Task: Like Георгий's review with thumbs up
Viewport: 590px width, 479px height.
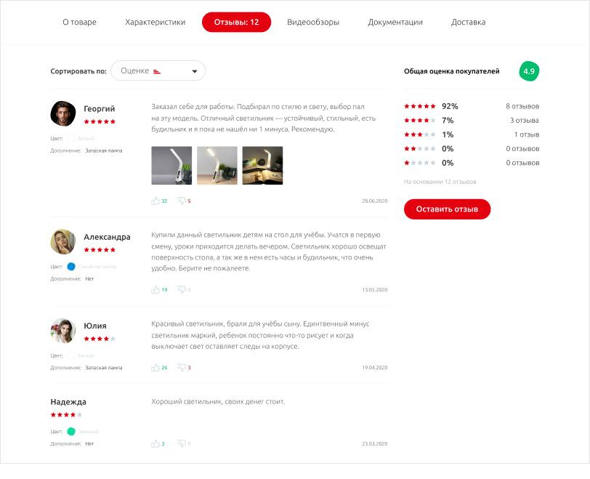Action: (x=155, y=201)
